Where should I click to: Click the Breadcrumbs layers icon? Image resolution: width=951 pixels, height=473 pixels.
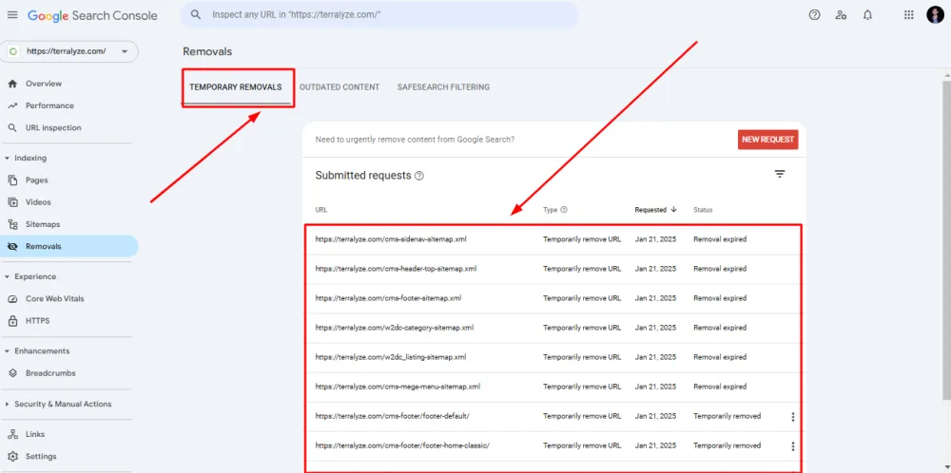click(x=12, y=373)
